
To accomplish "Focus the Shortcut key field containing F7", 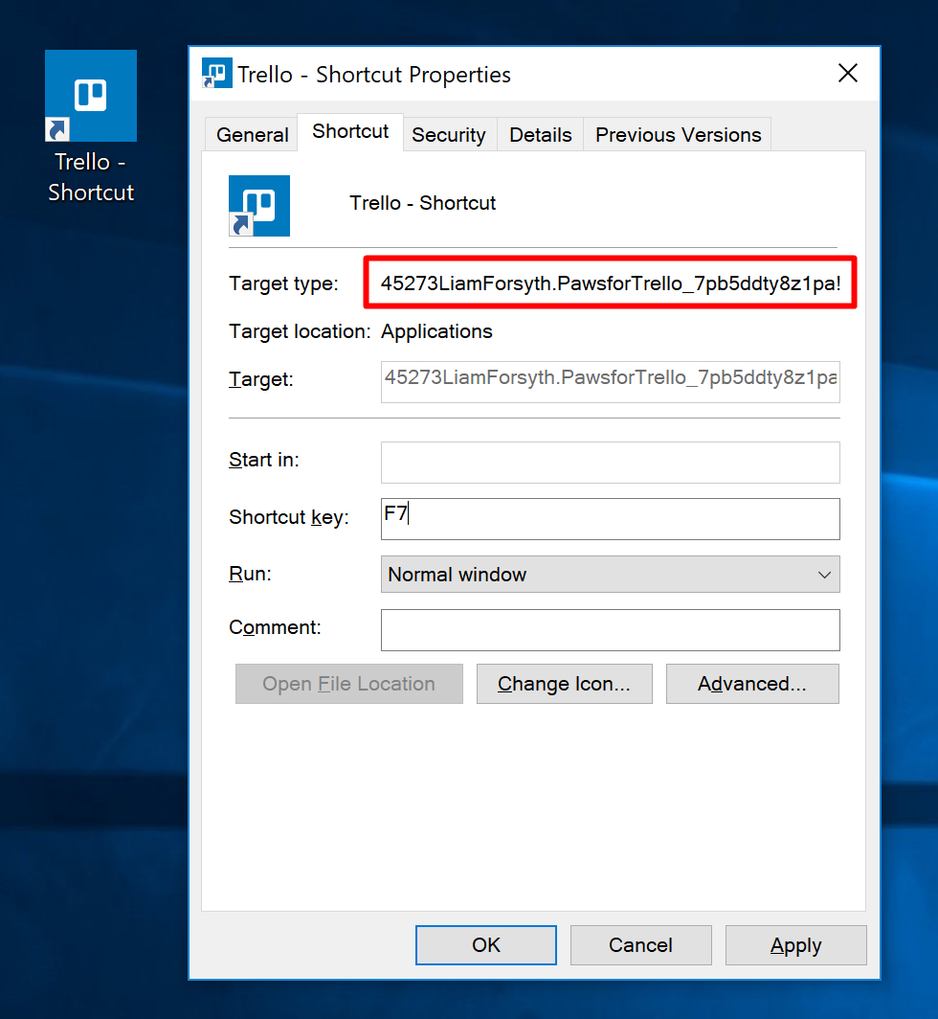I will pos(610,519).
